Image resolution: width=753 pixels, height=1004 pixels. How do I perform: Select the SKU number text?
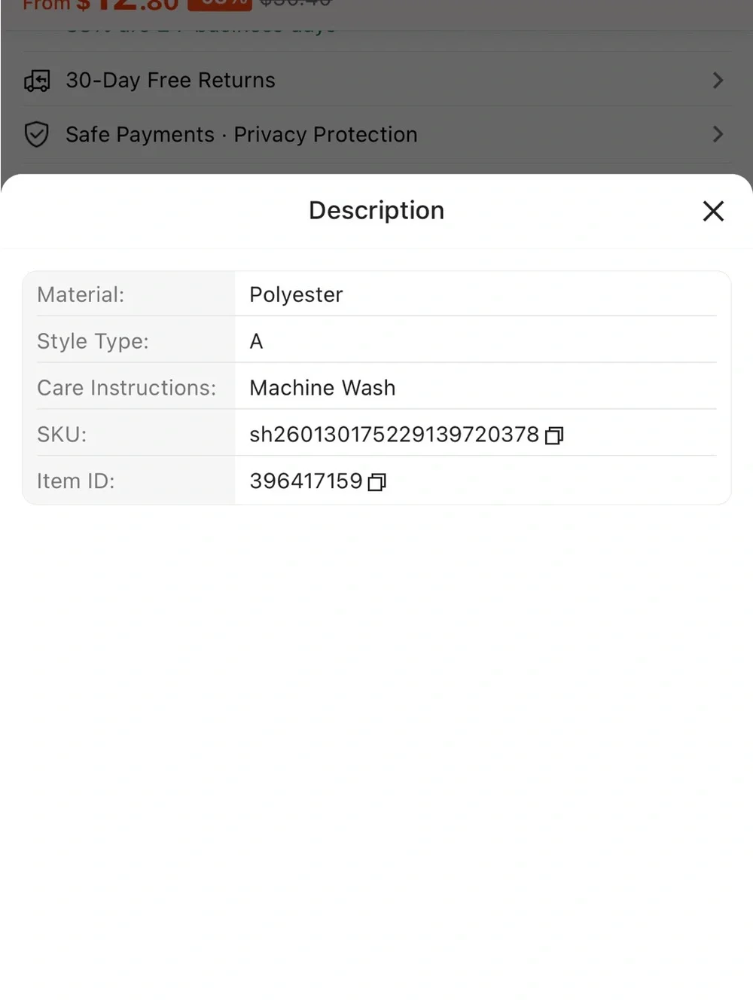coord(394,435)
